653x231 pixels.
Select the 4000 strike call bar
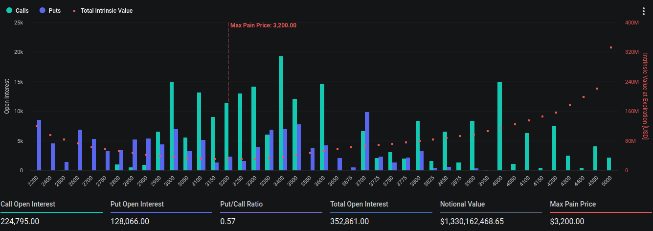pos(499,126)
